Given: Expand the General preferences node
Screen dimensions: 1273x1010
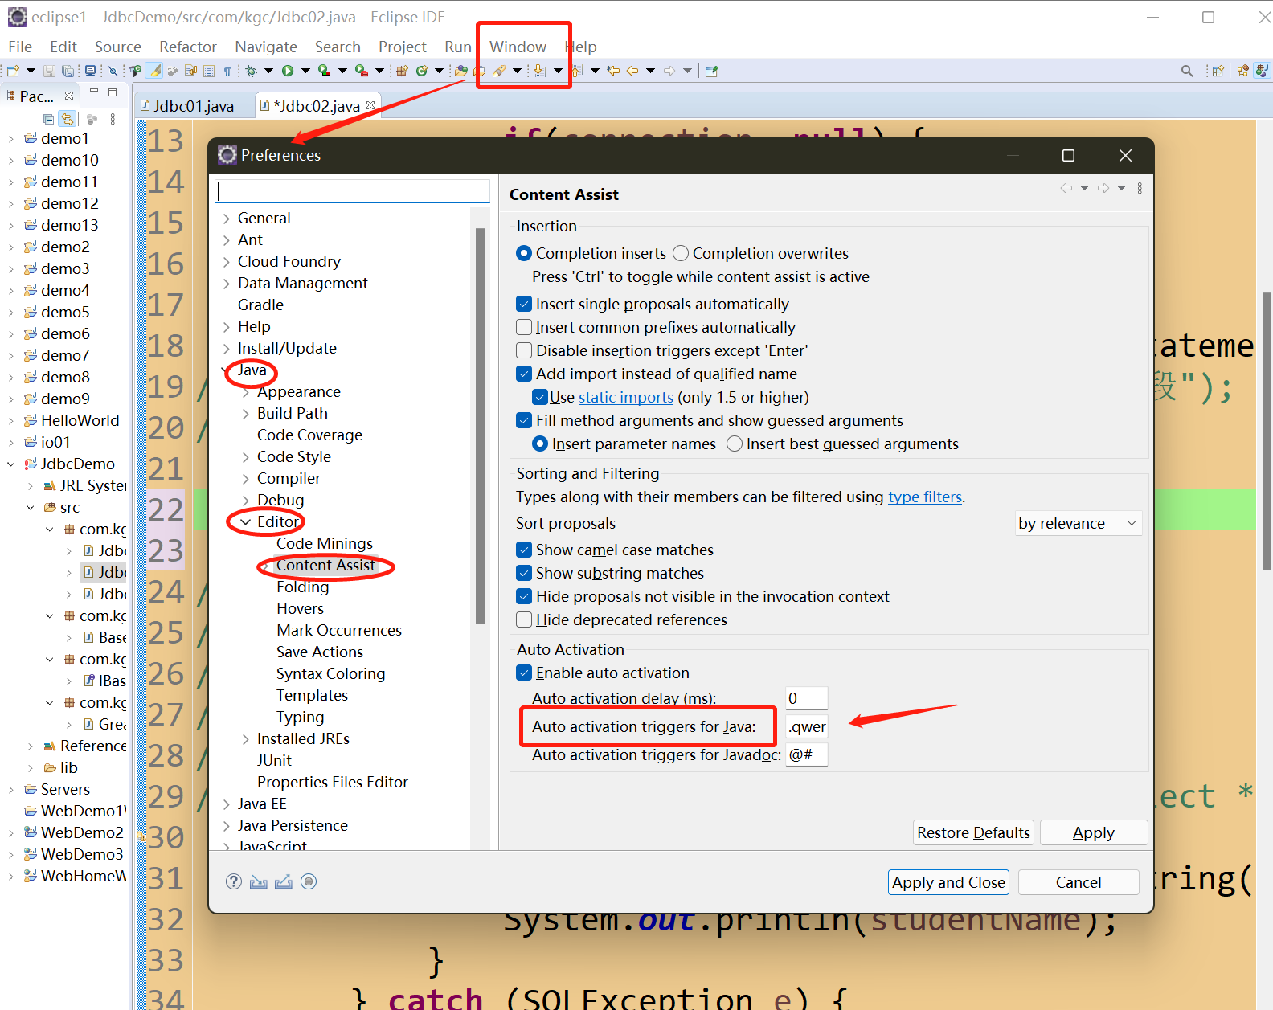Looking at the screenshot, I should click(x=227, y=219).
